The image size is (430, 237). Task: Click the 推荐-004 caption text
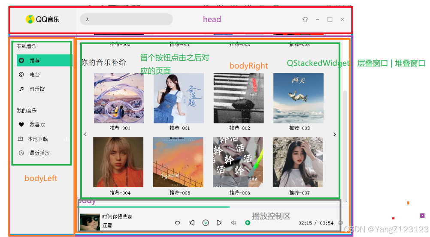tap(120, 193)
